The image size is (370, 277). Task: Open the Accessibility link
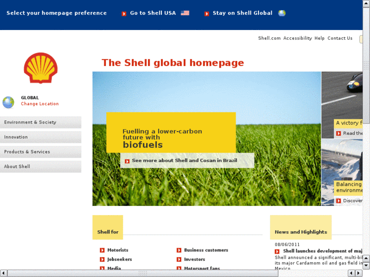298,38
